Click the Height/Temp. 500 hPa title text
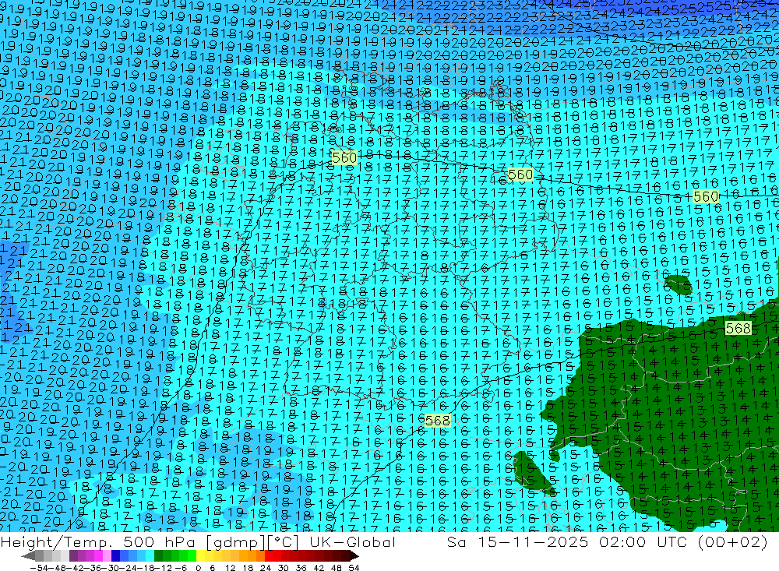779x571 pixels. [x=97, y=541]
